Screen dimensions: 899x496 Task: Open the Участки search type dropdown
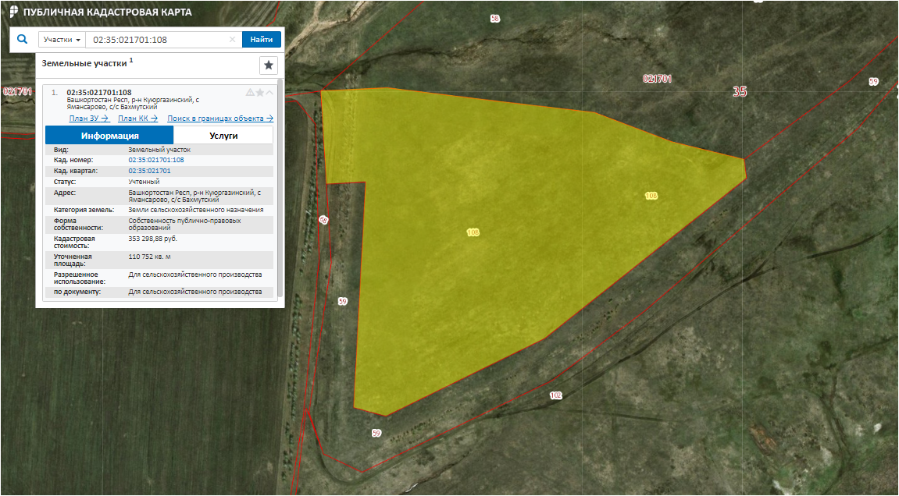click(x=62, y=40)
